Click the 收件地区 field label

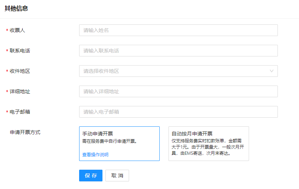coord(20,71)
